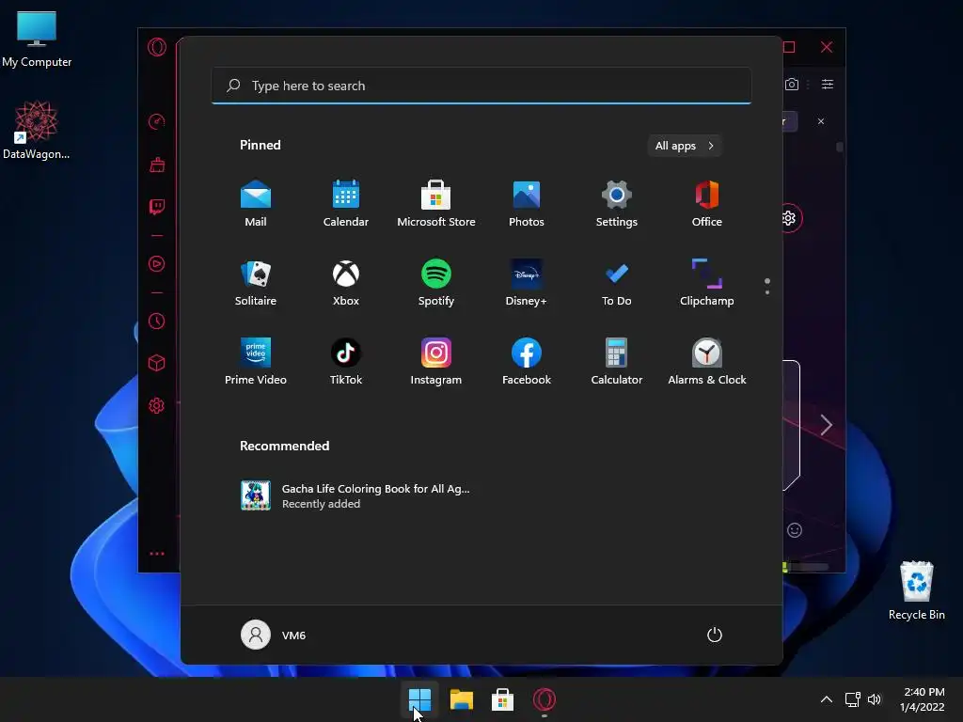
Task: Open Microsoft Store from taskbar
Action: 502,699
